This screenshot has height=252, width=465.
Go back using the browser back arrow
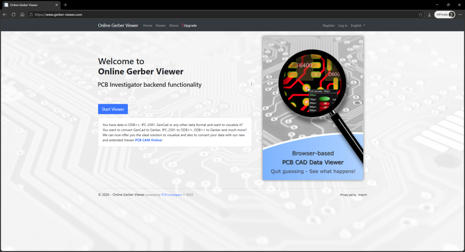tap(5, 15)
